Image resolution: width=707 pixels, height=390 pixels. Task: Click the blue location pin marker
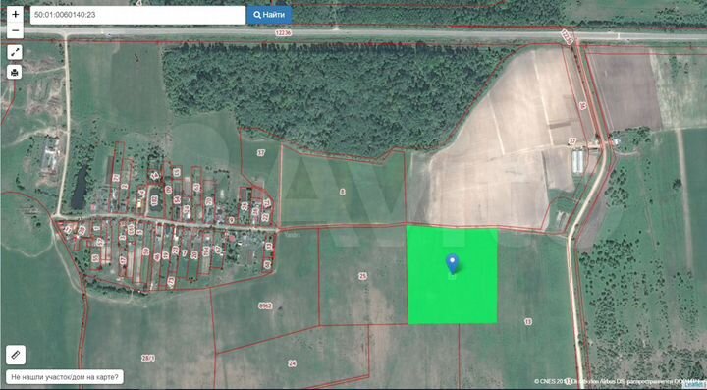pos(453,263)
